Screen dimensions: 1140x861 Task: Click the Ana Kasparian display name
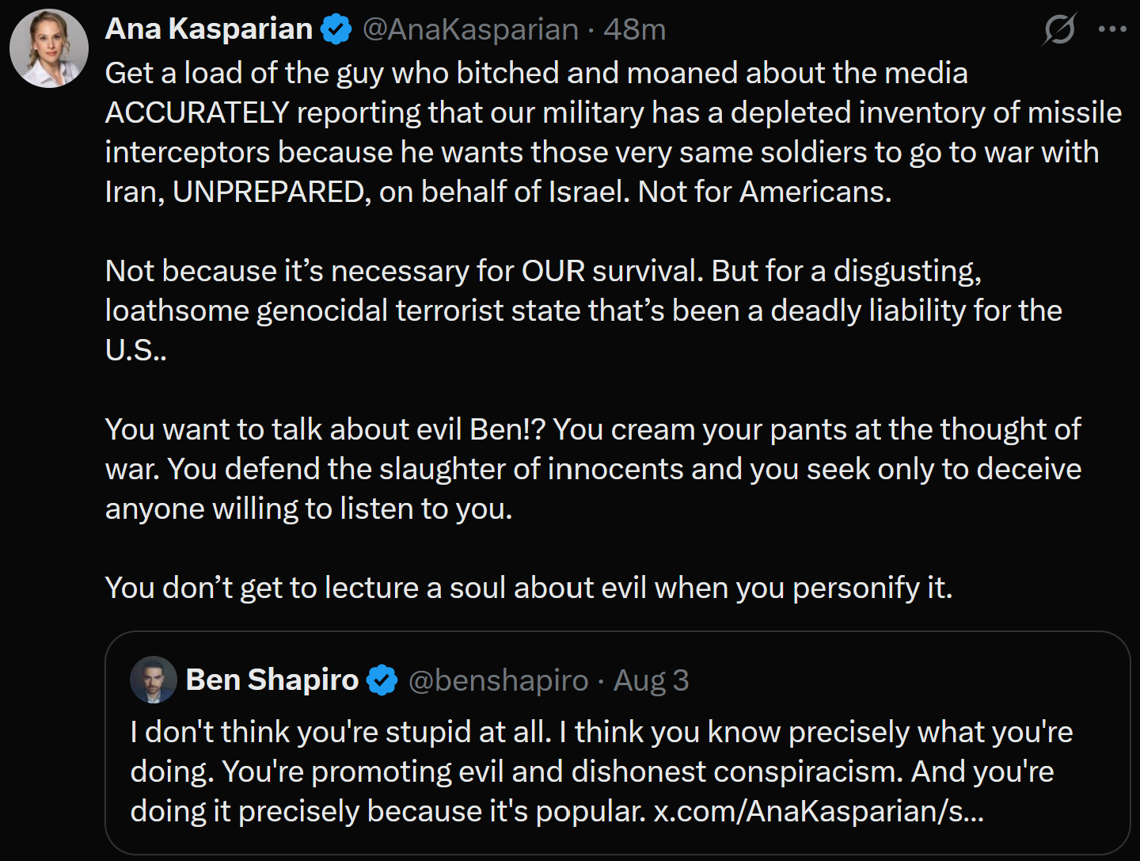209,29
